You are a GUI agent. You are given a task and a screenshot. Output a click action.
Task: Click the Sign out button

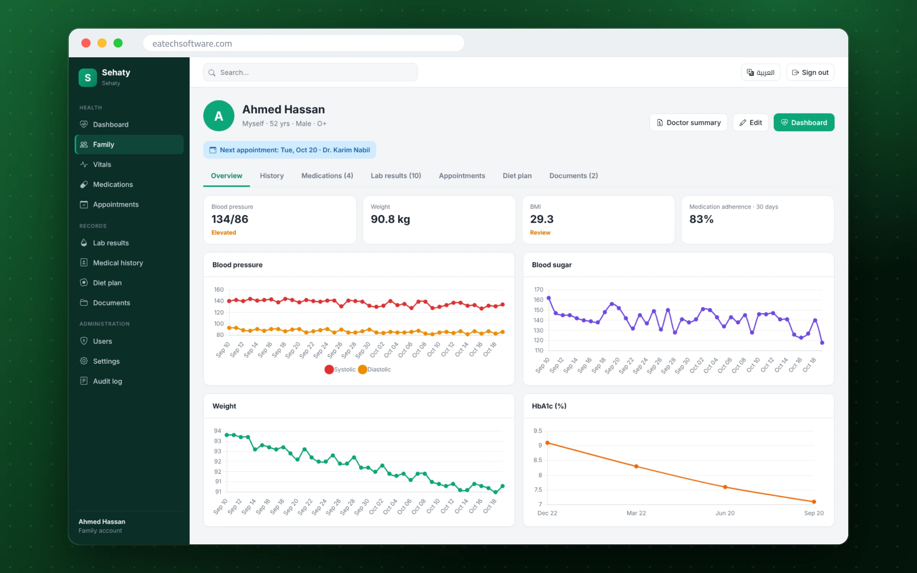[810, 72]
